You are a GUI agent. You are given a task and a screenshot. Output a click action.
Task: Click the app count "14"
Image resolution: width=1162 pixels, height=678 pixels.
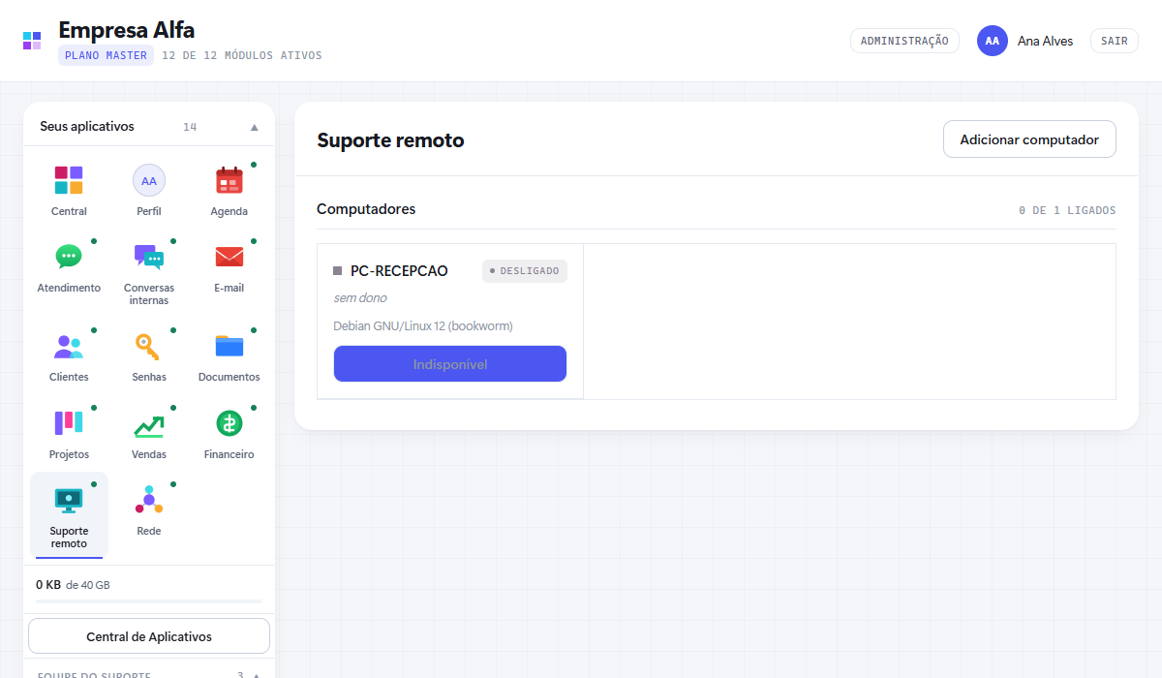tap(190, 127)
